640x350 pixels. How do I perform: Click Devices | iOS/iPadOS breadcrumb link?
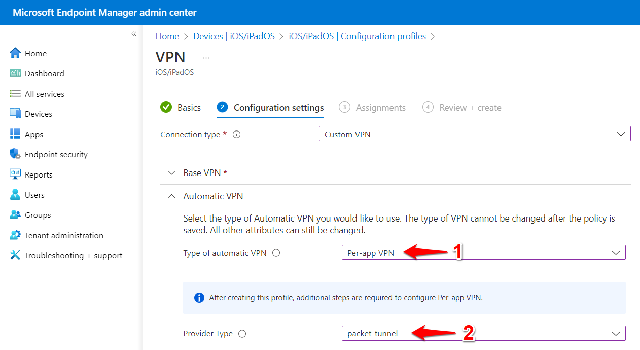(x=234, y=36)
